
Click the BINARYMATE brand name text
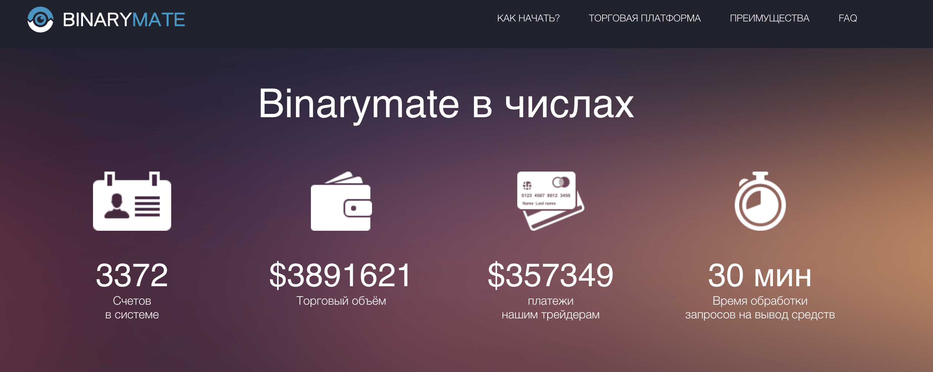(124, 20)
